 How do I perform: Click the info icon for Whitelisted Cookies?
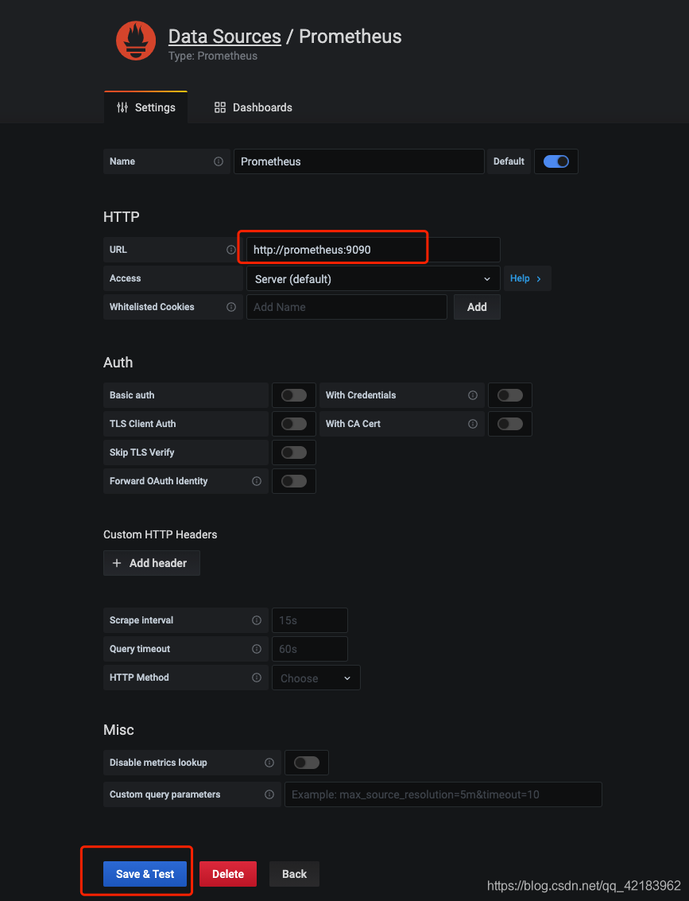230,307
